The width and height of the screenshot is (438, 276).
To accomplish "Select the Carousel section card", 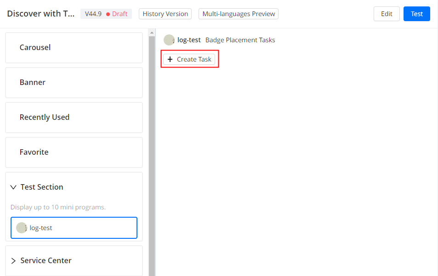I will click(74, 48).
